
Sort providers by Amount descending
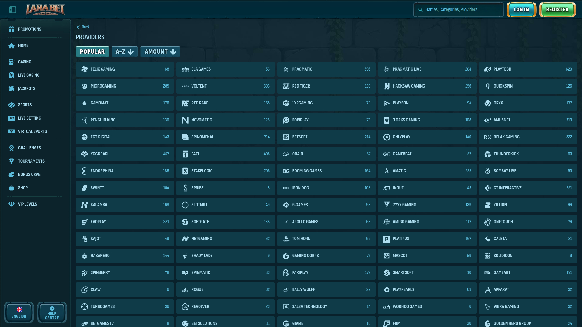[x=160, y=51]
